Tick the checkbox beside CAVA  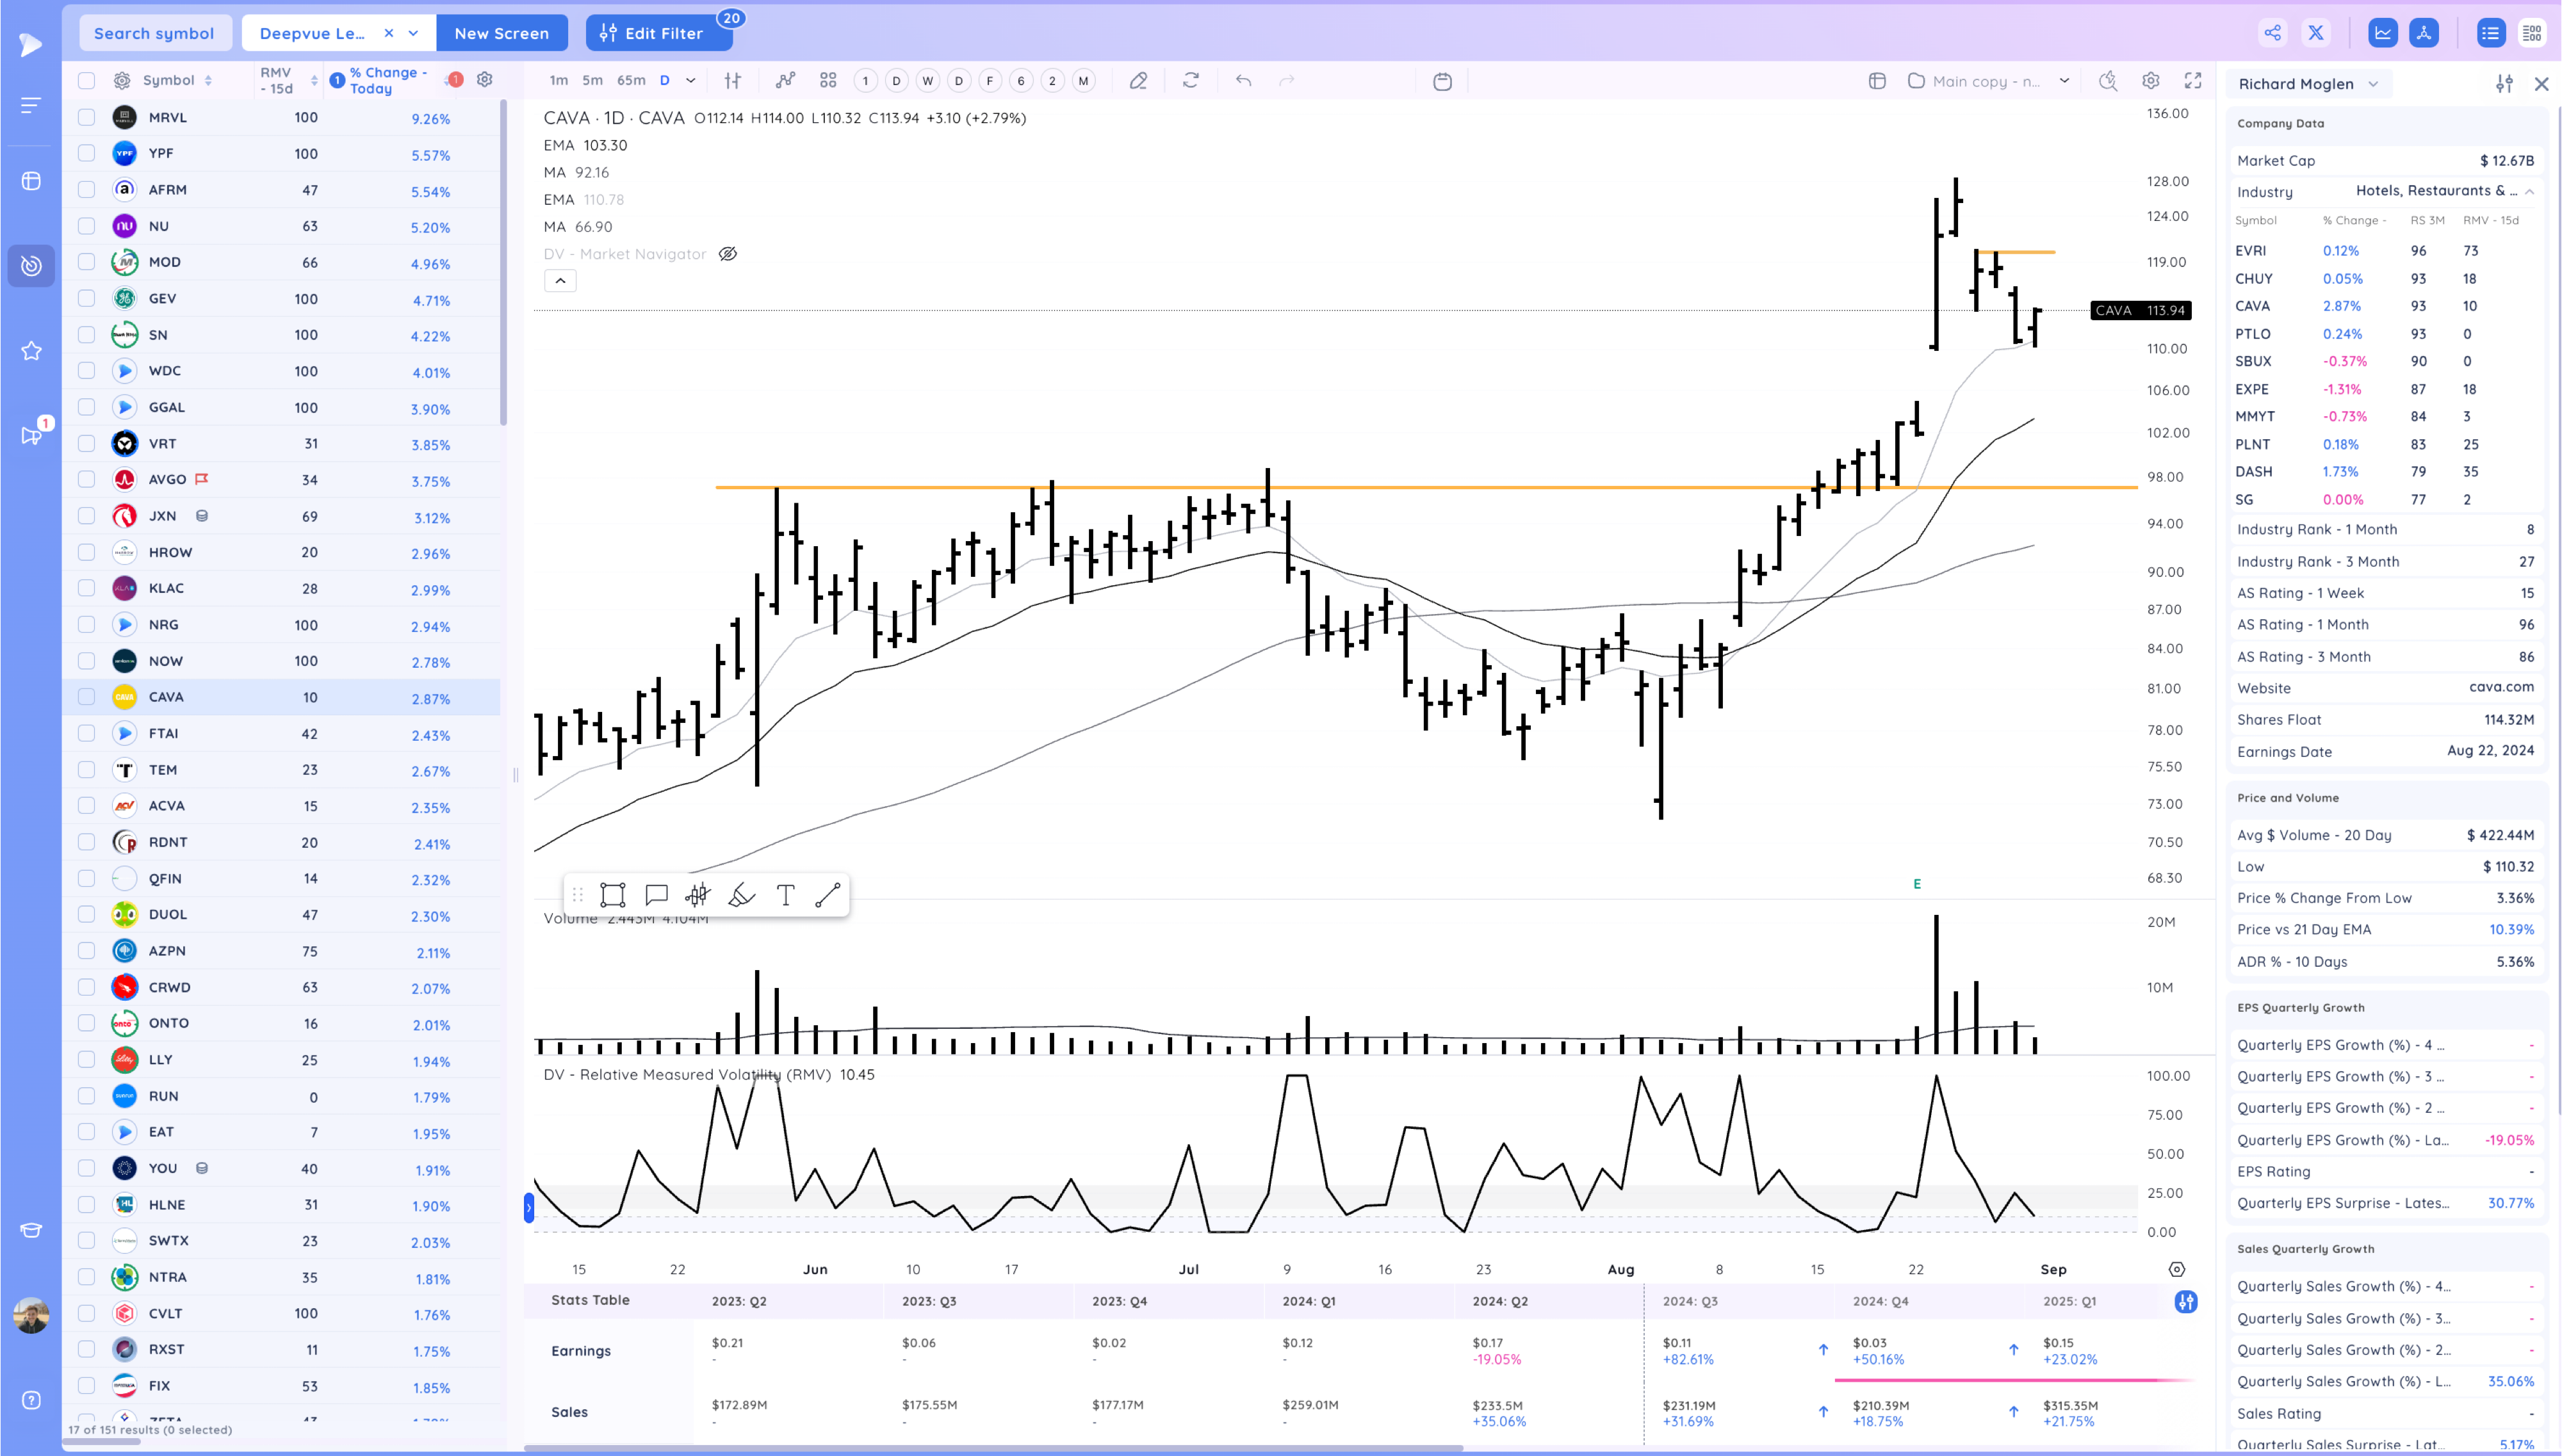coord(87,697)
